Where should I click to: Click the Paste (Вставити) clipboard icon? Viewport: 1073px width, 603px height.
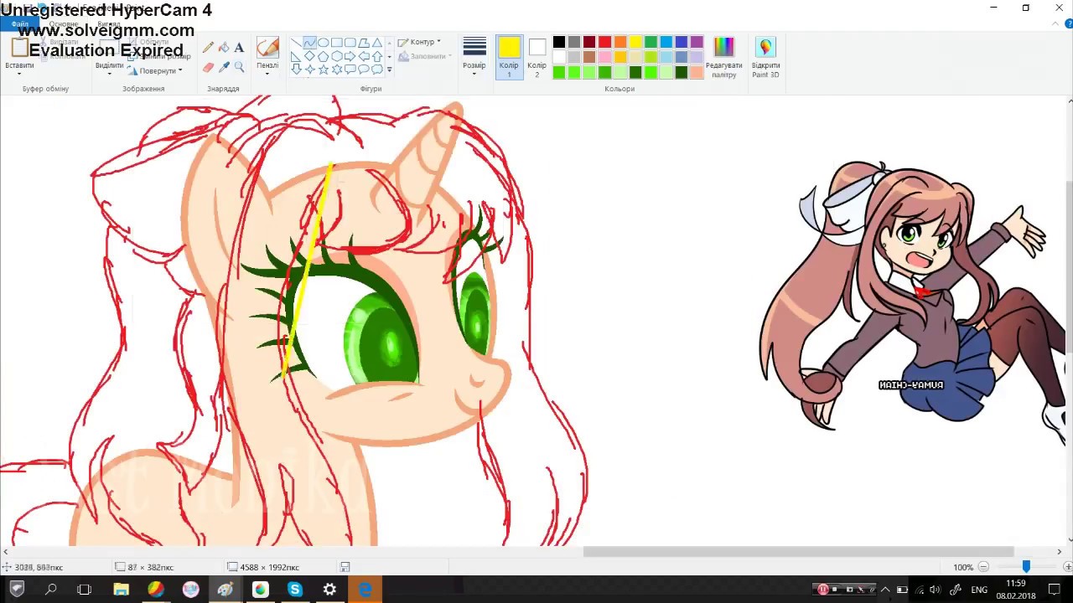pos(19,48)
